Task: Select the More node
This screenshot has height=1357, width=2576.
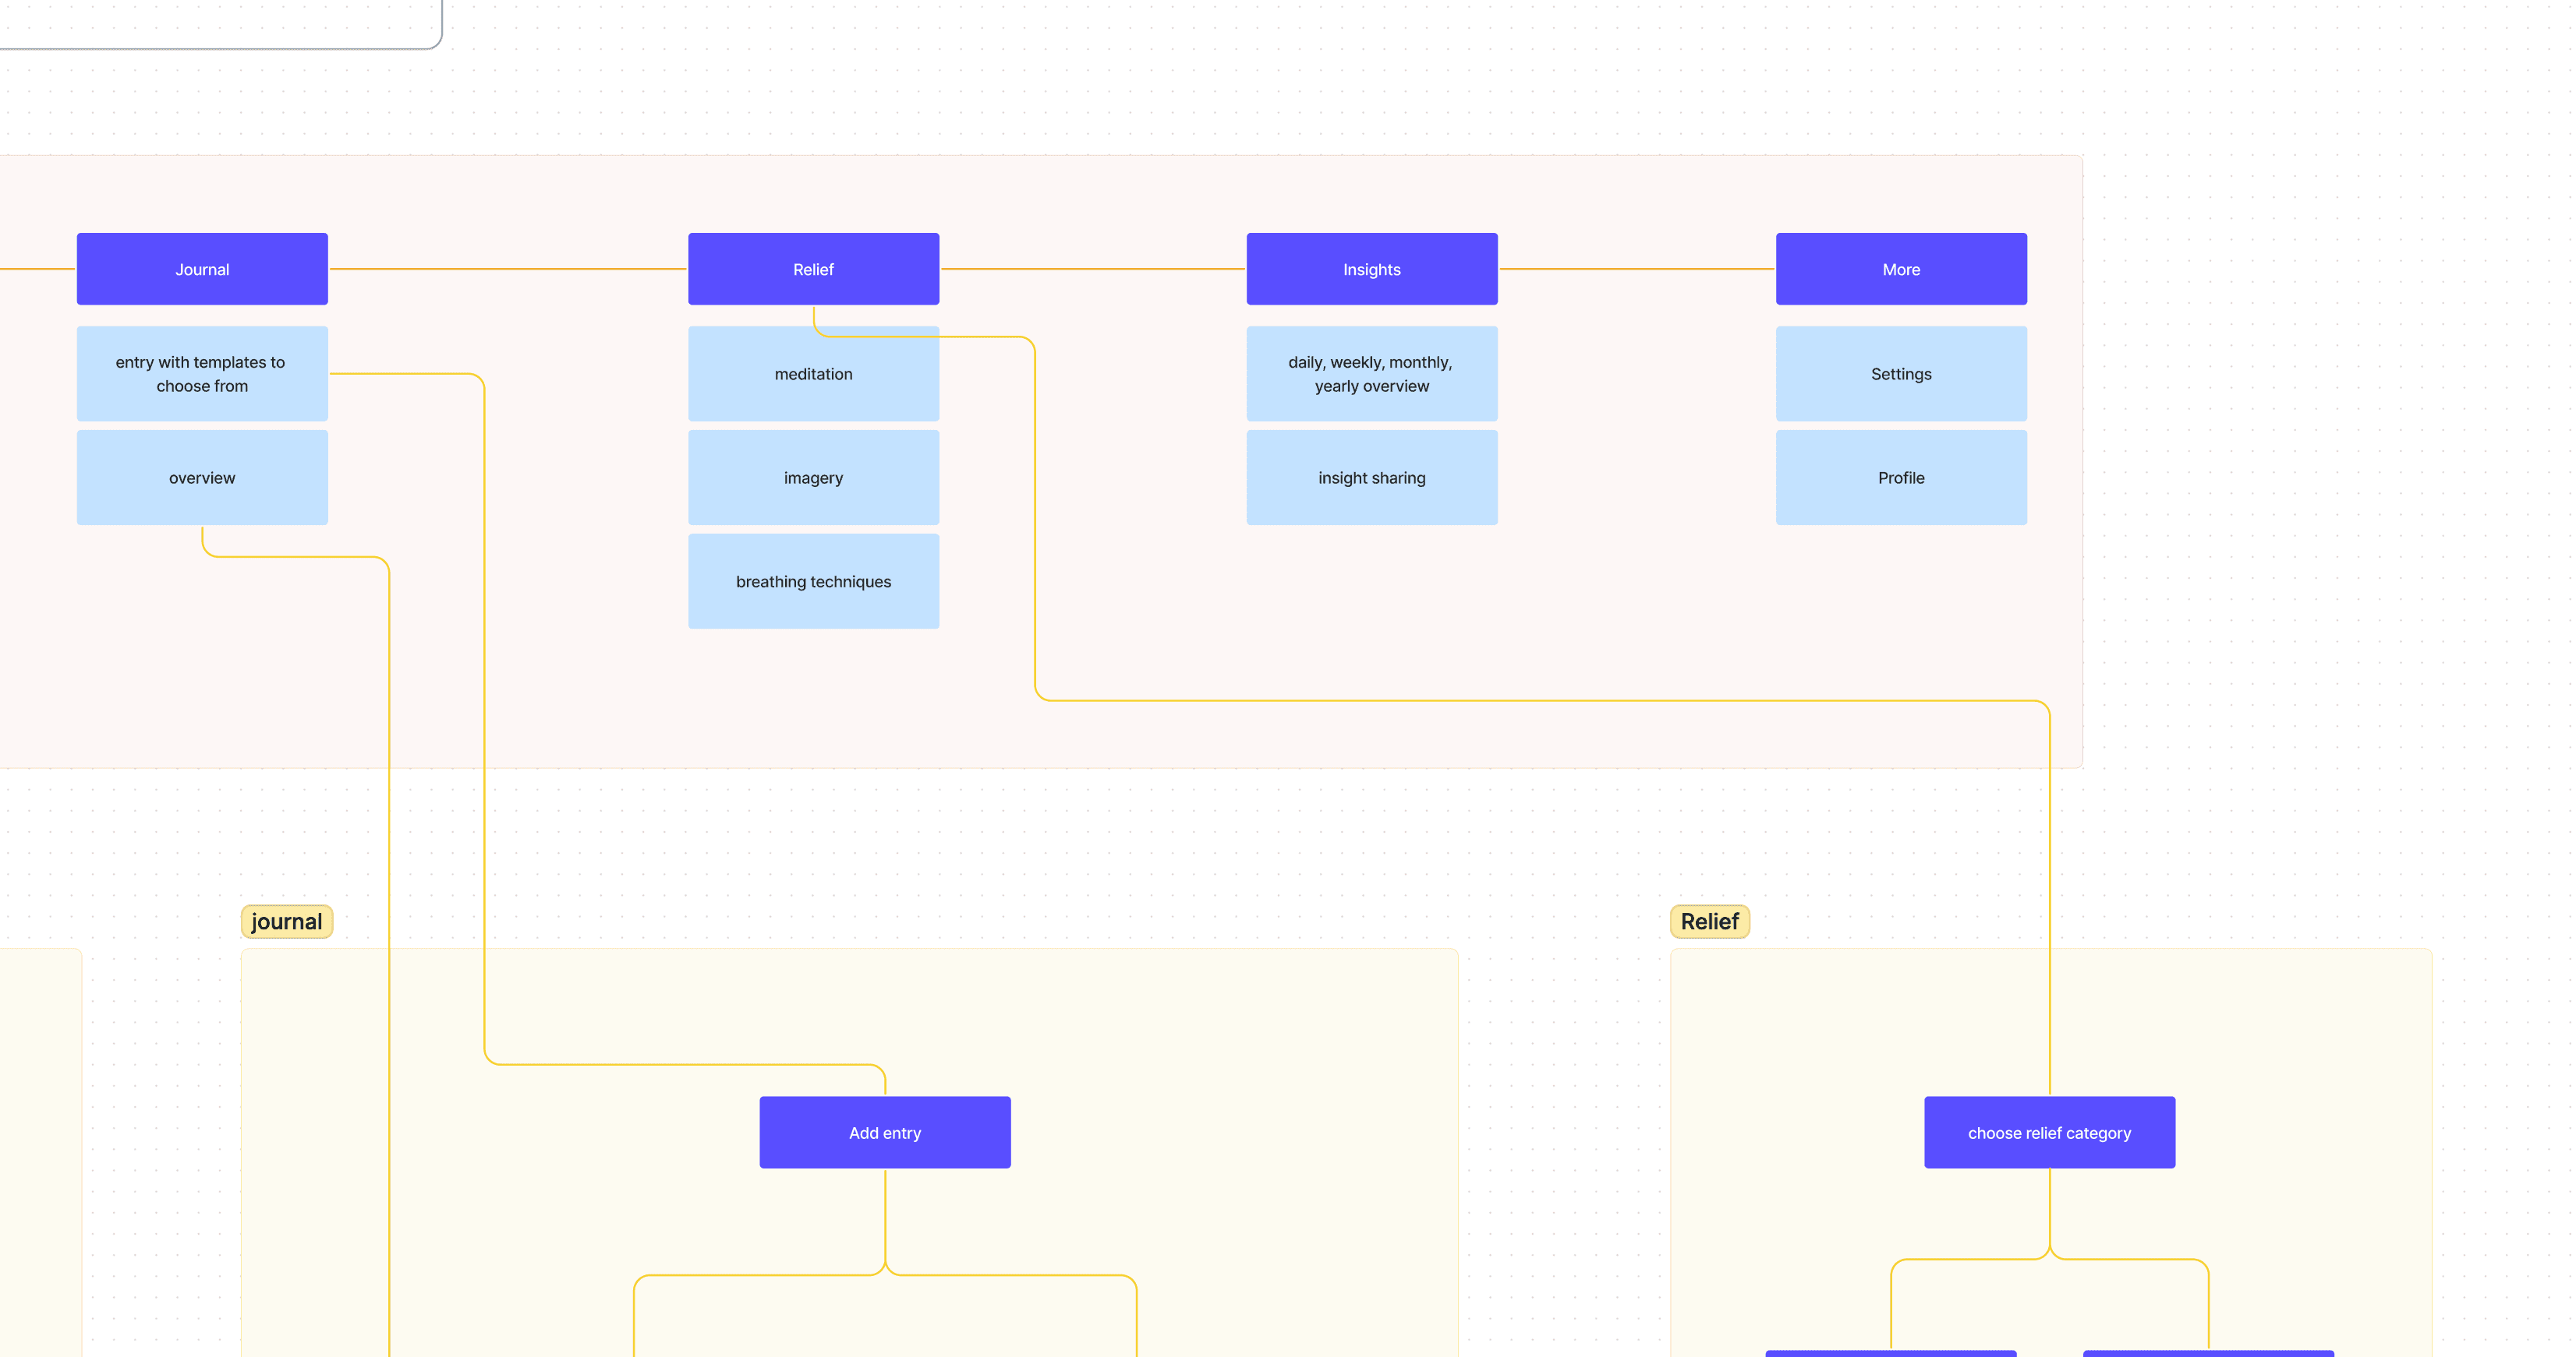Action: point(1900,269)
